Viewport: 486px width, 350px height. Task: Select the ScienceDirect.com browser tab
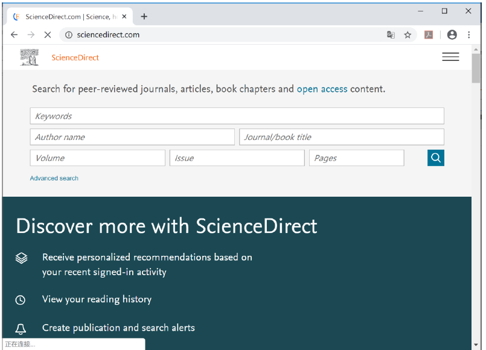[70, 16]
